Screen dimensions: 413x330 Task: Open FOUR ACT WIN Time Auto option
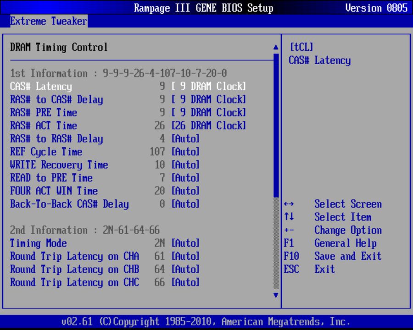coord(185,191)
